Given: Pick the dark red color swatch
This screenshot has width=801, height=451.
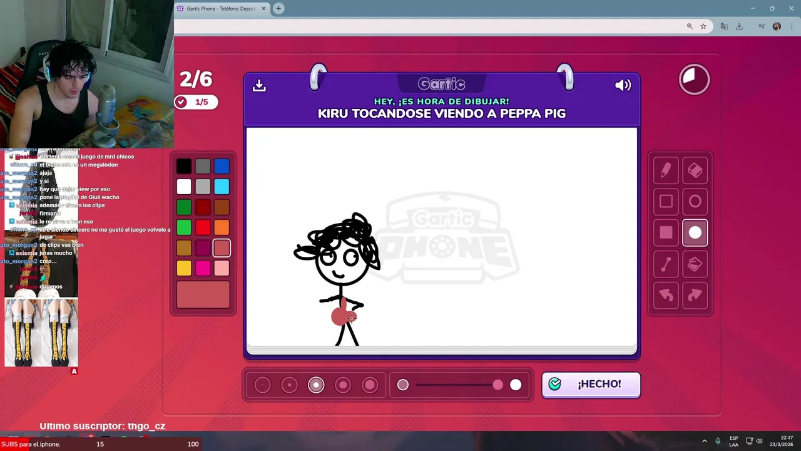Looking at the screenshot, I should click(203, 207).
